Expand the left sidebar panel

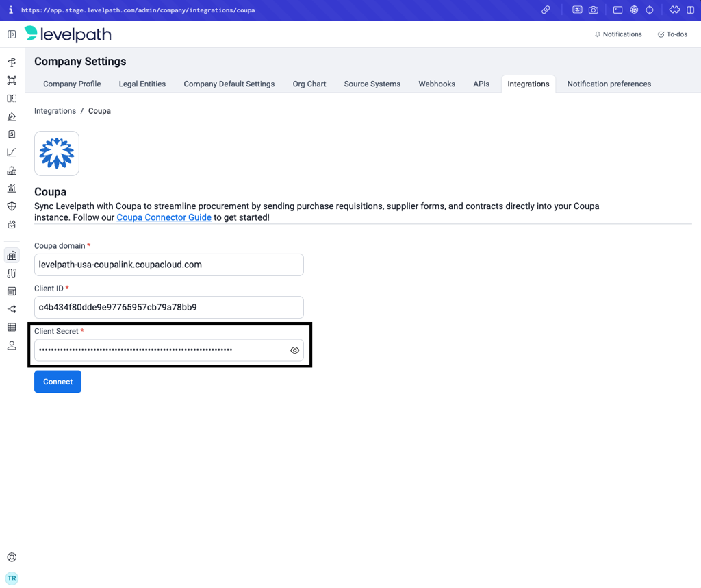[12, 34]
